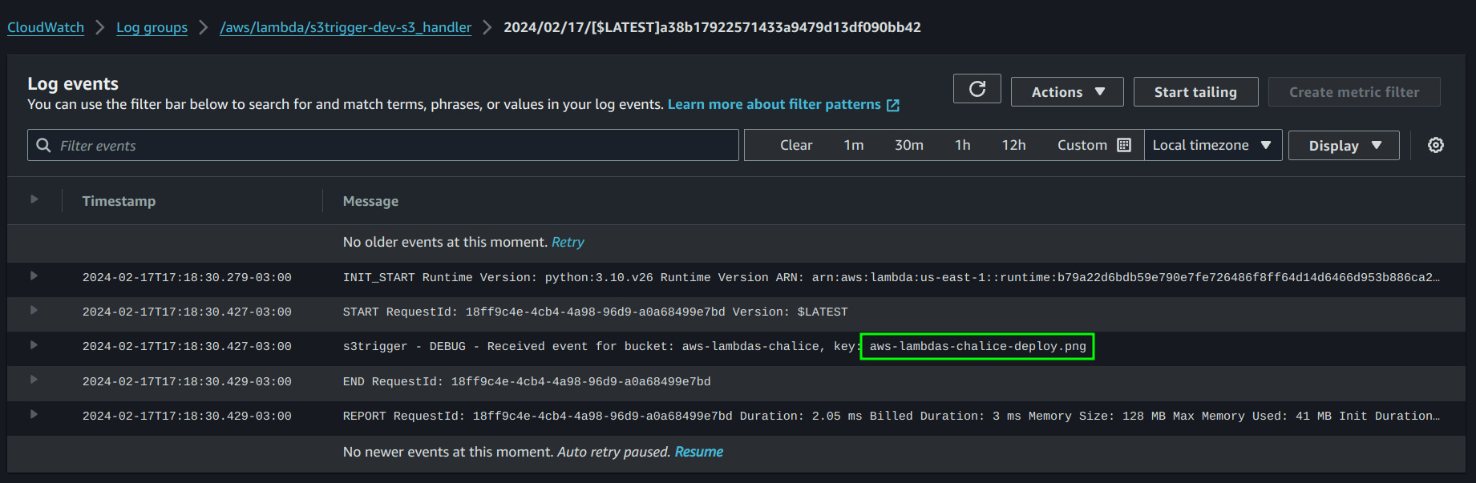Expand the INIT_START log event row
This screenshot has width=1476, height=483.
34,276
